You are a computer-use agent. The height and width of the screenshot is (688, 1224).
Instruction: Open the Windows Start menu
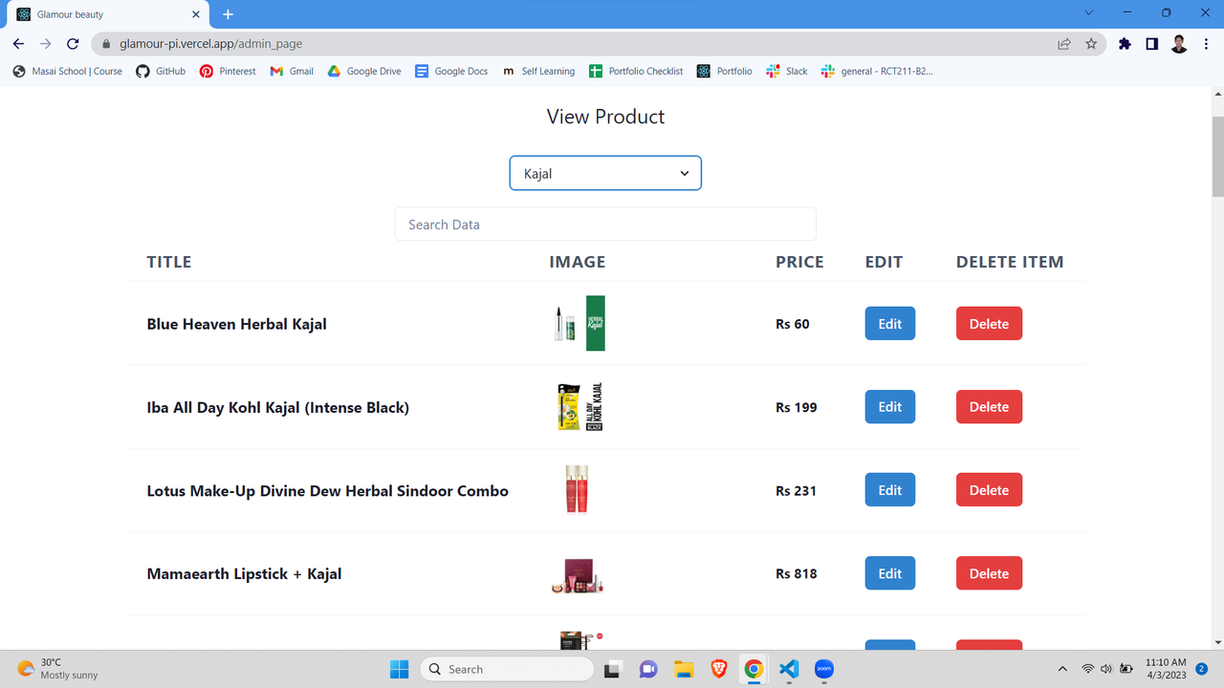click(x=400, y=669)
